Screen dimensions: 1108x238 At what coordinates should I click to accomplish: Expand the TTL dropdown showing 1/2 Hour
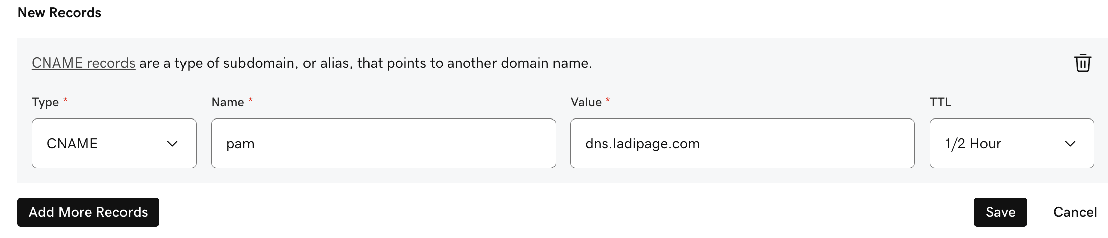tap(1011, 144)
